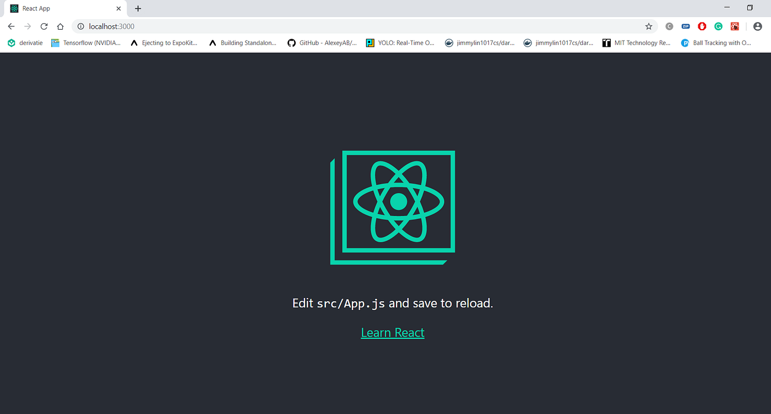The width and height of the screenshot is (771, 414).
Task: Open the red React developer tools extension
Action: point(735,26)
